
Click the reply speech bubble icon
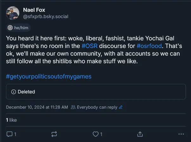[x=9, y=134]
